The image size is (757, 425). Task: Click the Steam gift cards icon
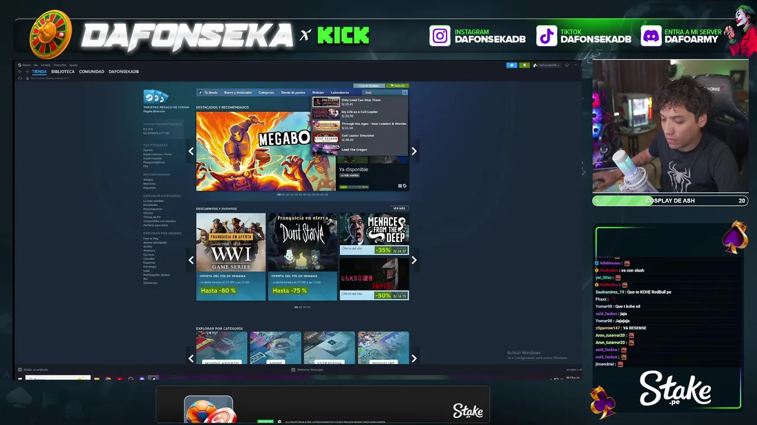(x=156, y=96)
